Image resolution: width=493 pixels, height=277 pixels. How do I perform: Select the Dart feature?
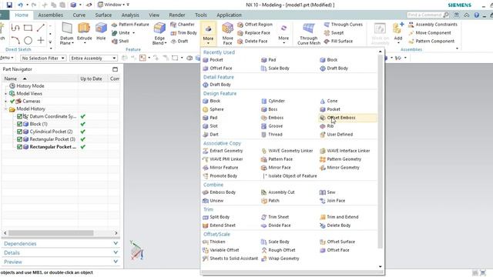point(210,135)
